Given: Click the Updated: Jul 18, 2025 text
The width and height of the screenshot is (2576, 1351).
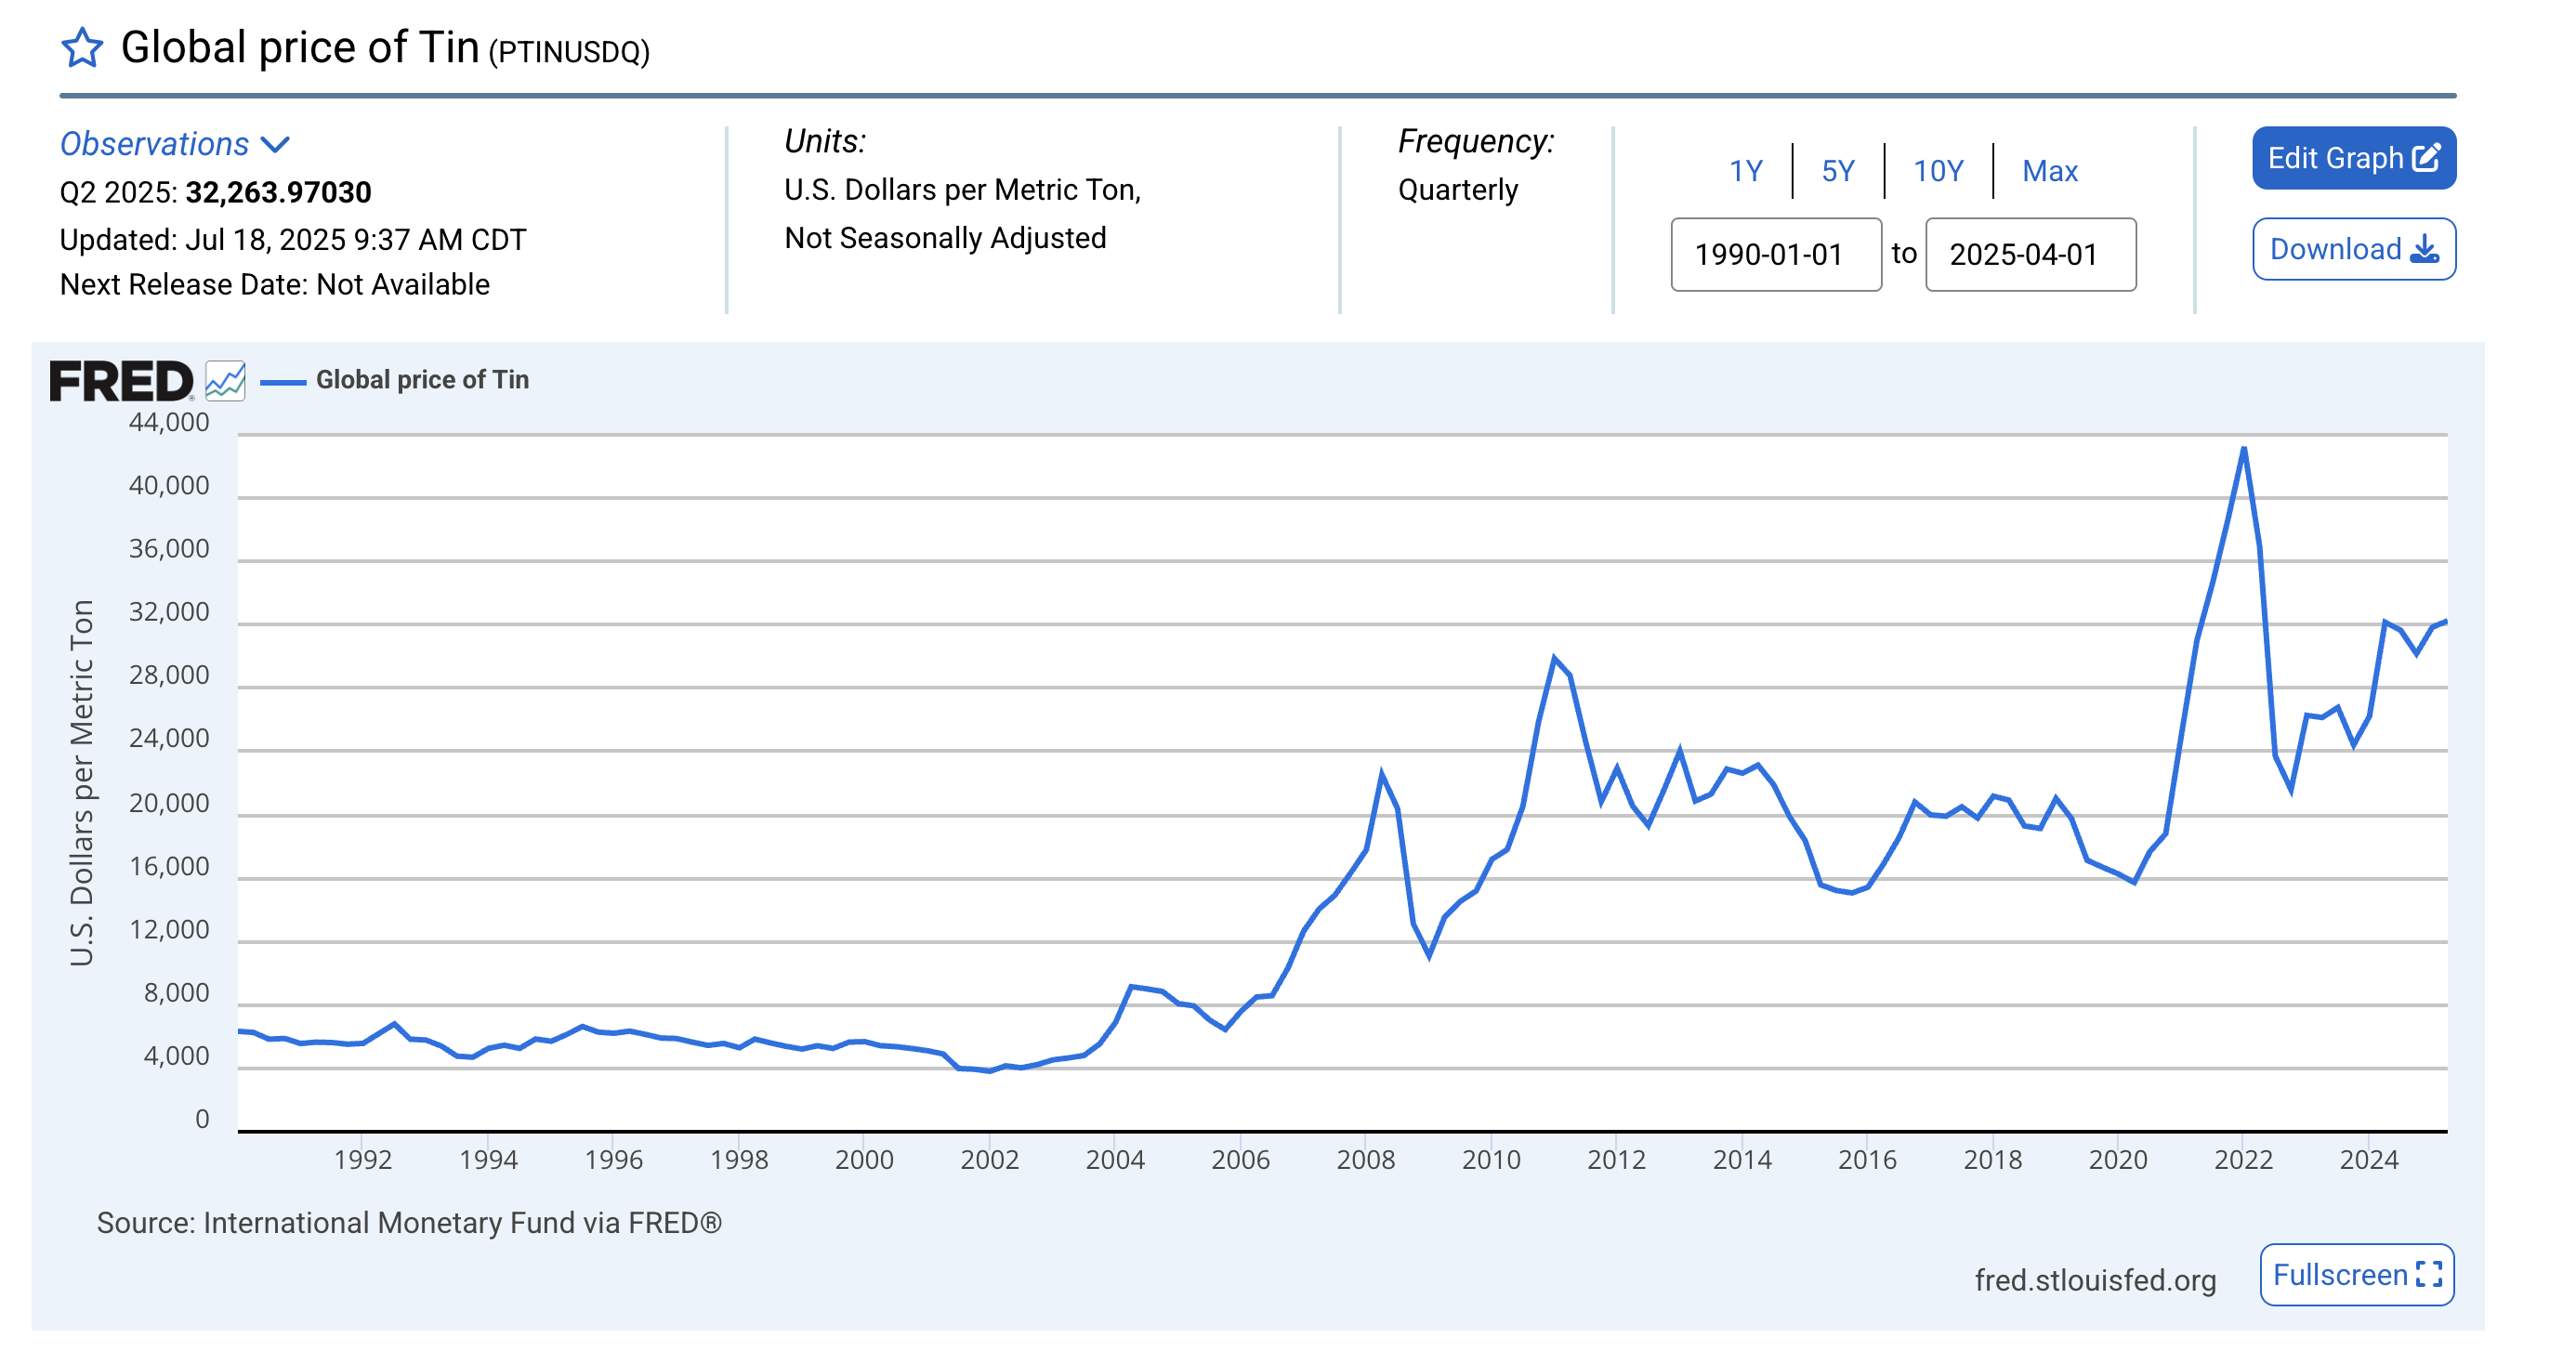Looking at the screenshot, I should [292, 240].
